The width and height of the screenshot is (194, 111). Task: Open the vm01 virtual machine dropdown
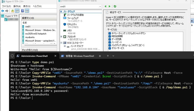(81, 6)
